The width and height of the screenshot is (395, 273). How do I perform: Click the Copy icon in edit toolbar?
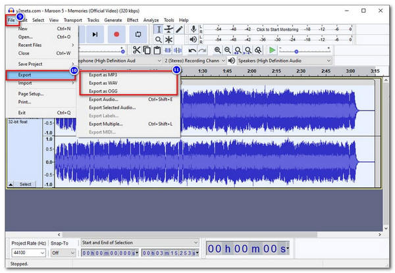pos(147,50)
